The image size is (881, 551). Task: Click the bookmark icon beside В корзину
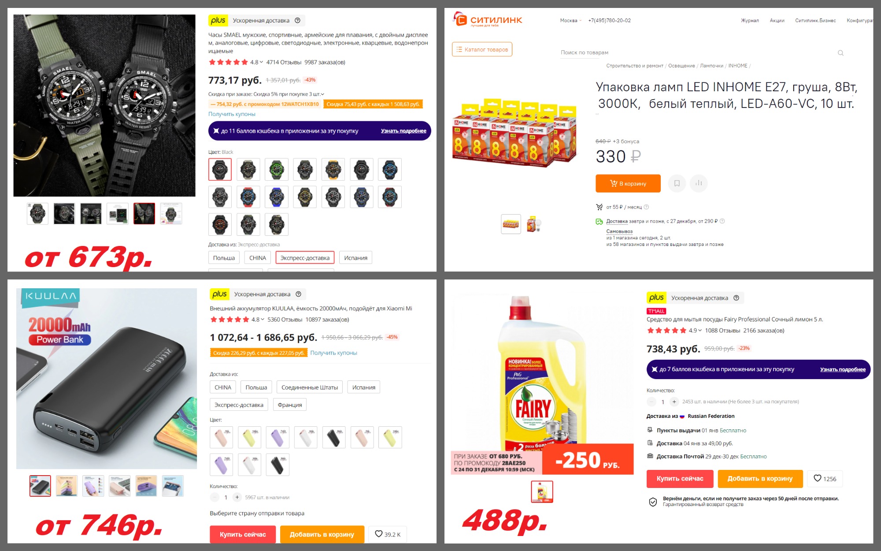(x=677, y=183)
